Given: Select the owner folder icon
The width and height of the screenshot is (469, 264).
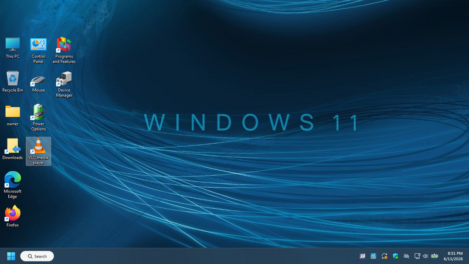Looking at the screenshot, I should [12, 116].
